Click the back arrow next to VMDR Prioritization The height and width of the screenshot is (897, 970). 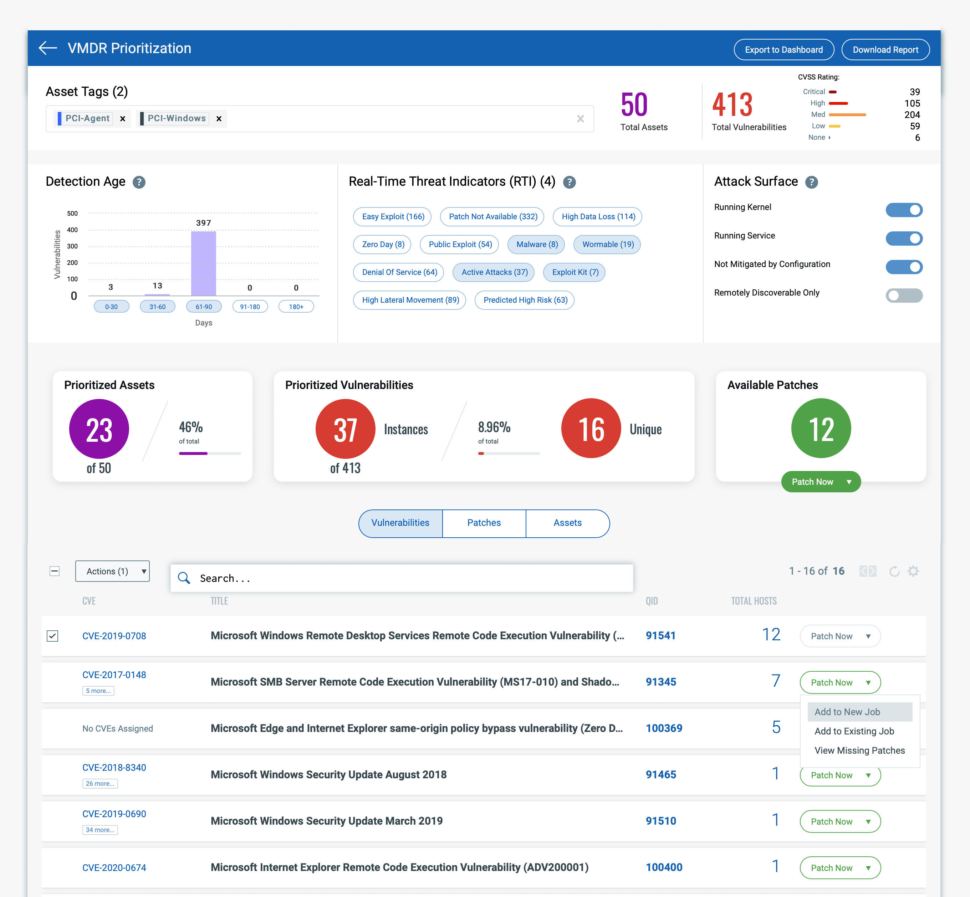point(47,48)
